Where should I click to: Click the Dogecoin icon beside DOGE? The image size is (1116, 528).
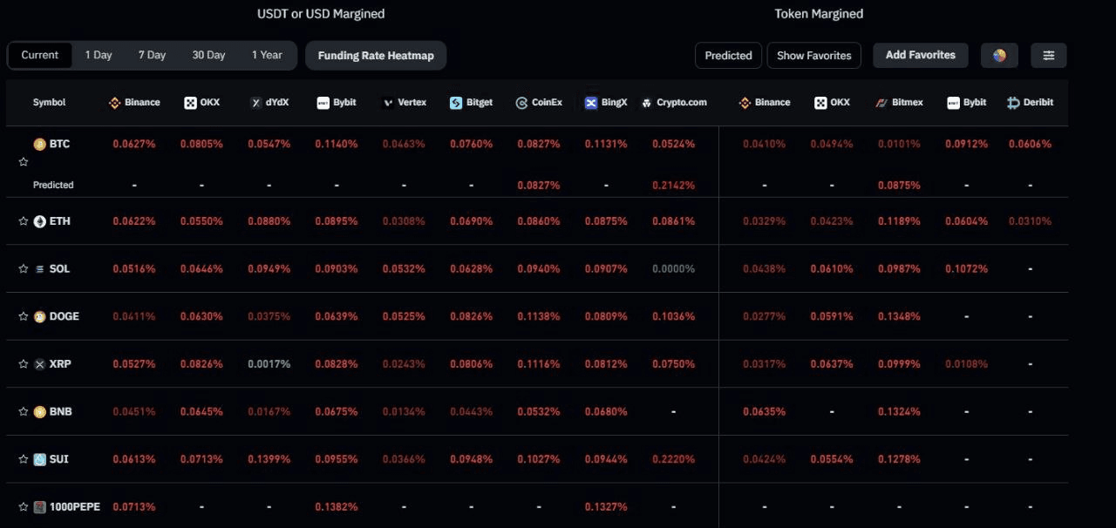[x=39, y=316]
